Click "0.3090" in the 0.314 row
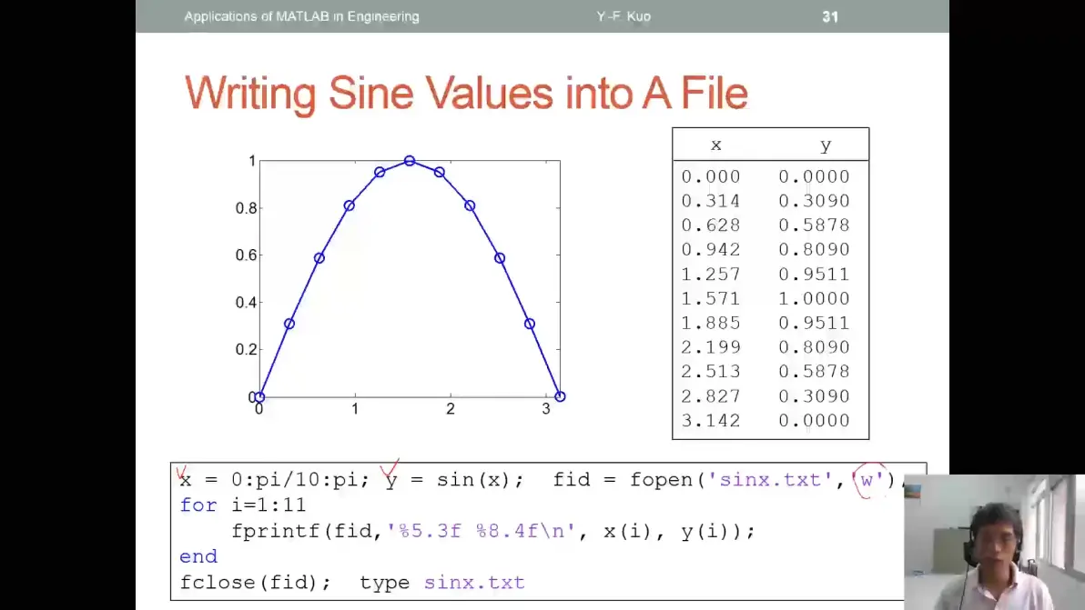 [x=814, y=201]
